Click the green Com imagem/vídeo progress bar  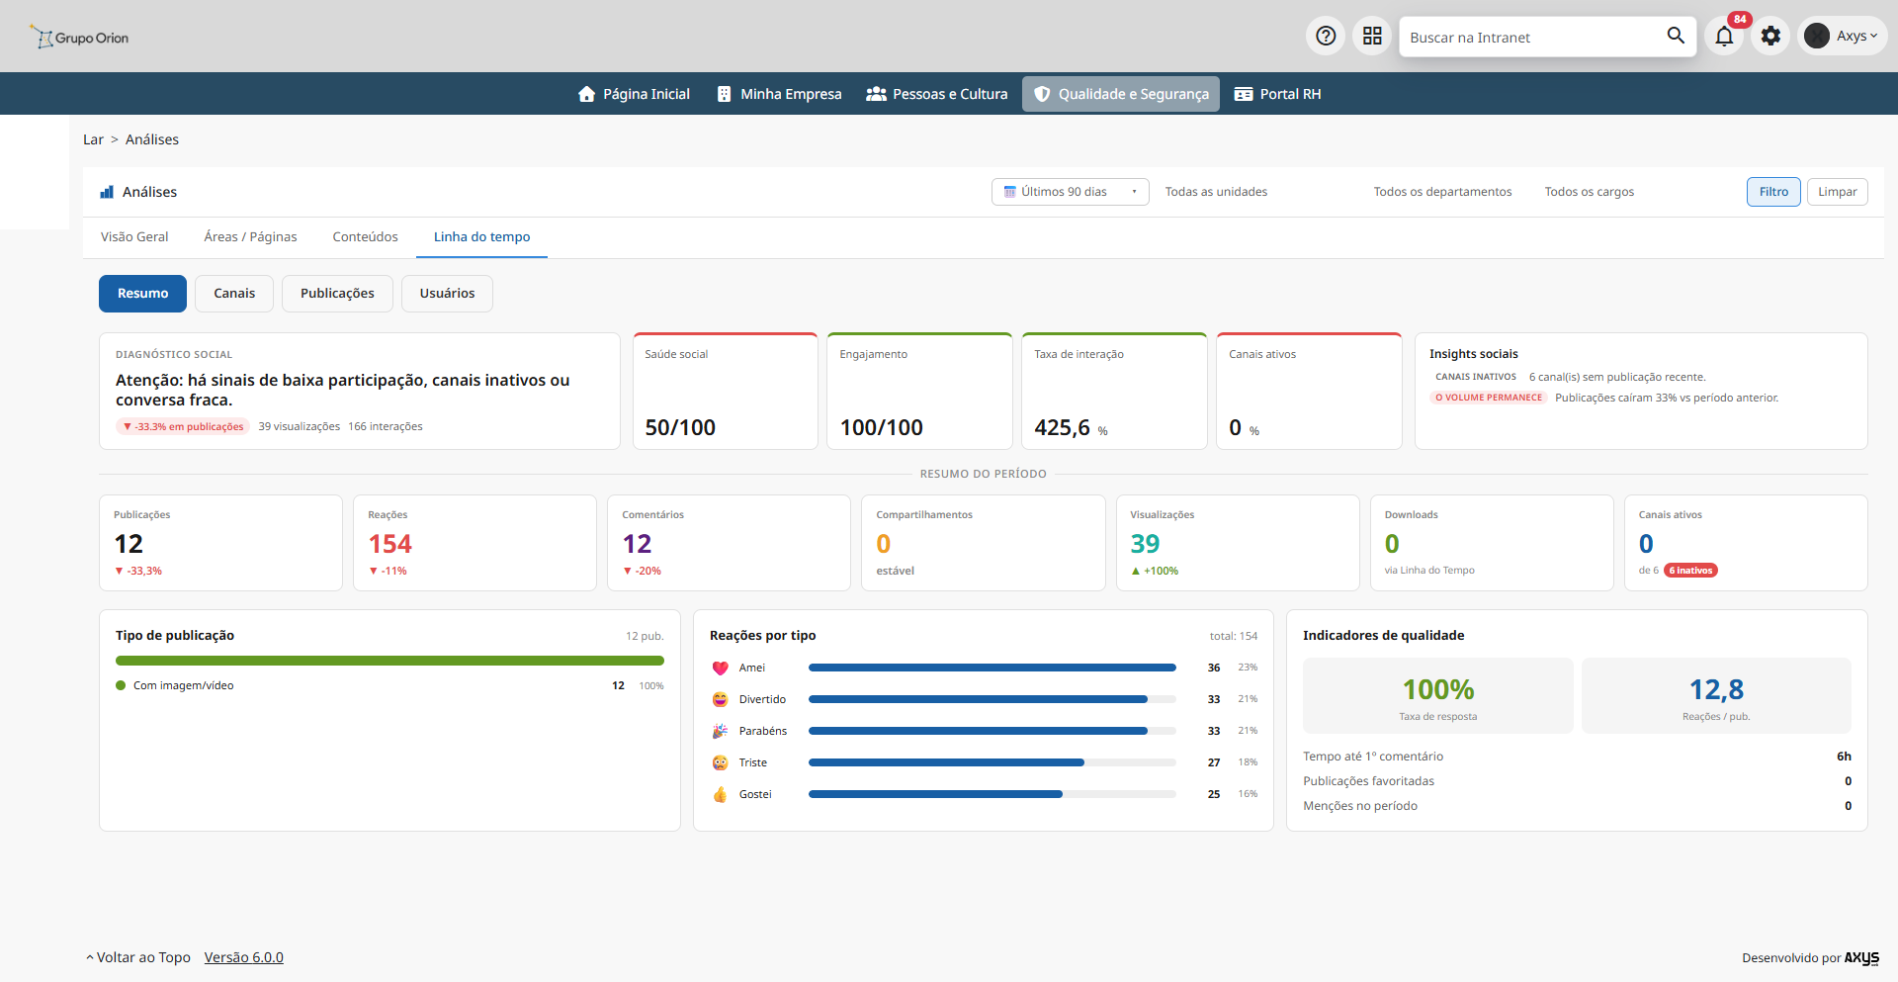click(x=389, y=661)
